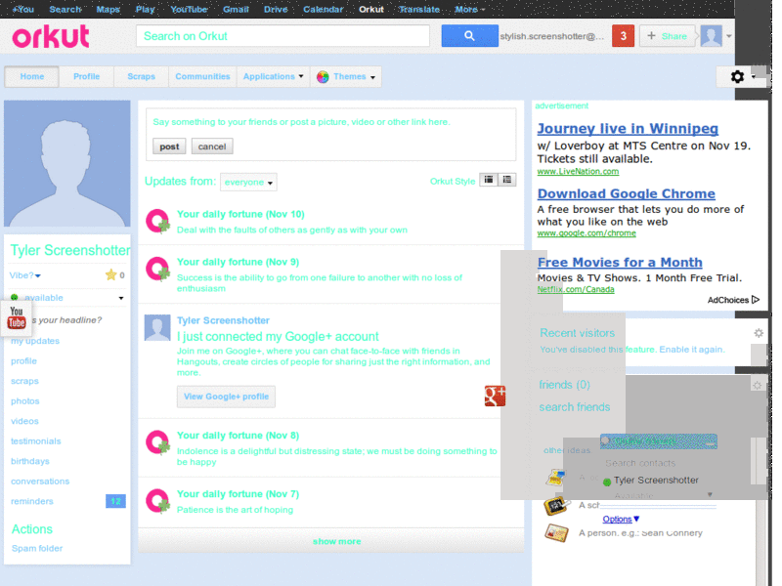This screenshot has height=586, width=782.
Task: Click the Recent visitors gear icon
Action: click(x=759, y=333)
